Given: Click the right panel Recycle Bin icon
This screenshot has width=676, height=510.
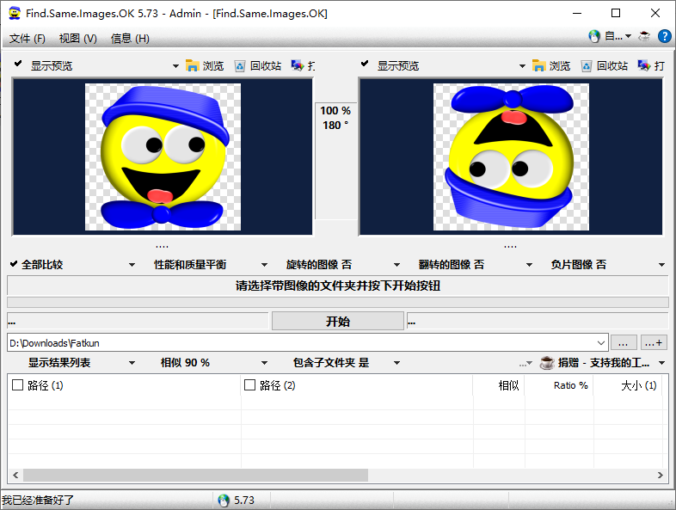Looking at the screenshot, I should 587,66.
